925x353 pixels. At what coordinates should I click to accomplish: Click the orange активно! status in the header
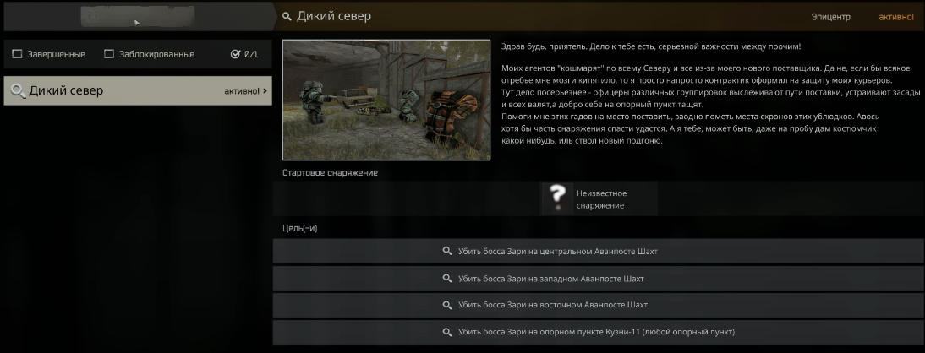(x=896, y=17)
